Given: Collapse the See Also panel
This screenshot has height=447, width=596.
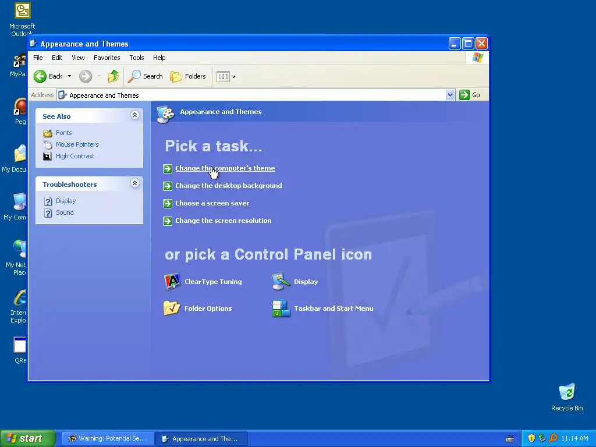Looking at the screenshot, I should point(134,115).
